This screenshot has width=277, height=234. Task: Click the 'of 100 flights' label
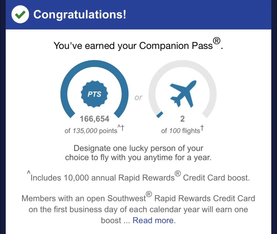180,131
